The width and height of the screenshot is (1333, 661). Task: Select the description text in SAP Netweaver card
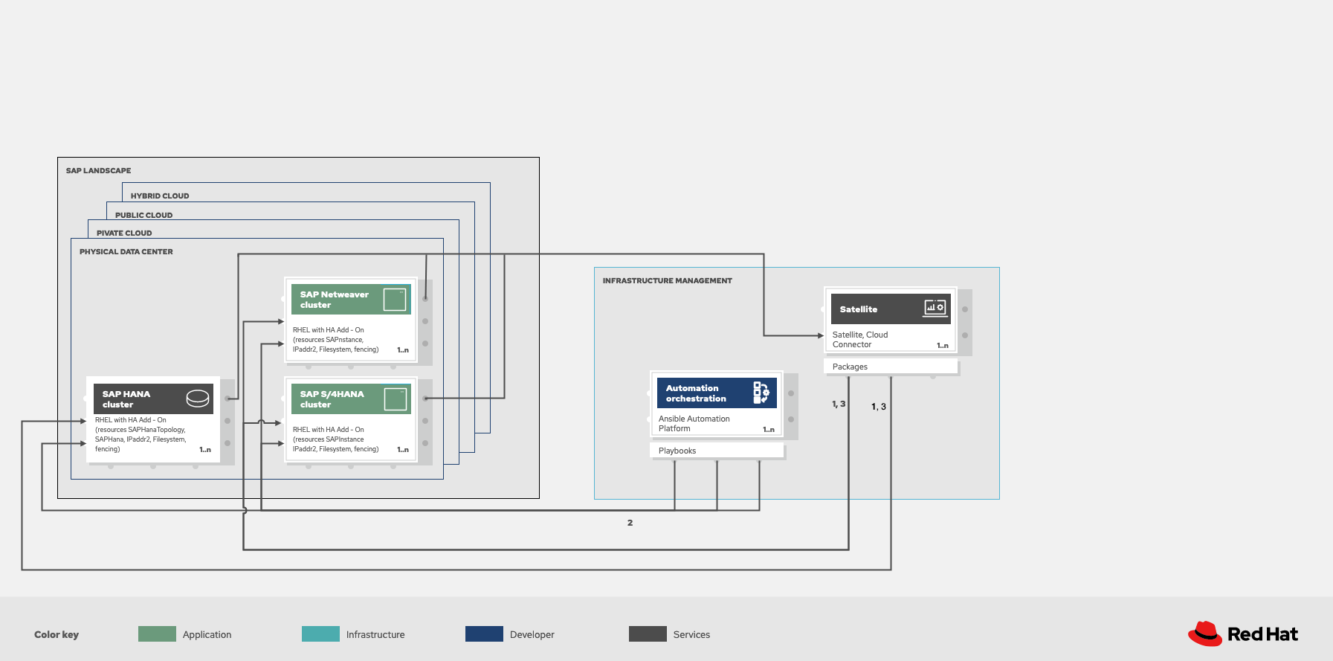point(336,340)
